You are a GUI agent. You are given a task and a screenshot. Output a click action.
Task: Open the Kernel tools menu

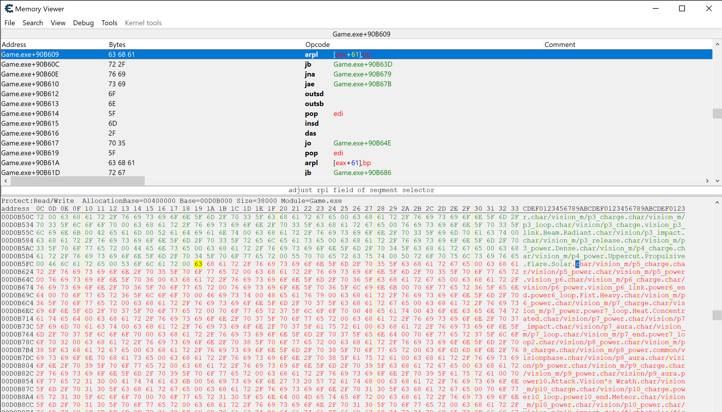point(143,23)
